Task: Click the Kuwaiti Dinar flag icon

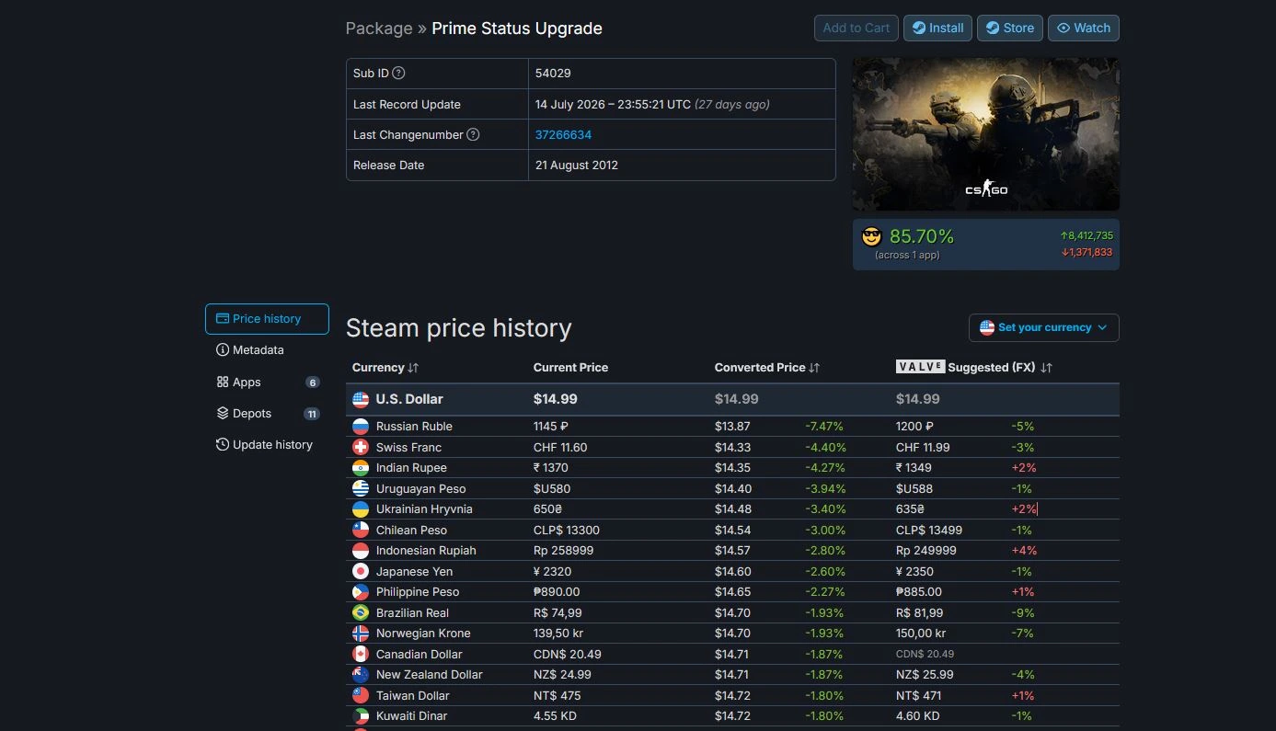Action: point(361,716)
